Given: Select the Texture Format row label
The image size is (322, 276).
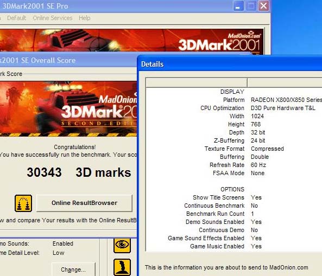Looking at the screenshot, I should (x=224, y=149).
